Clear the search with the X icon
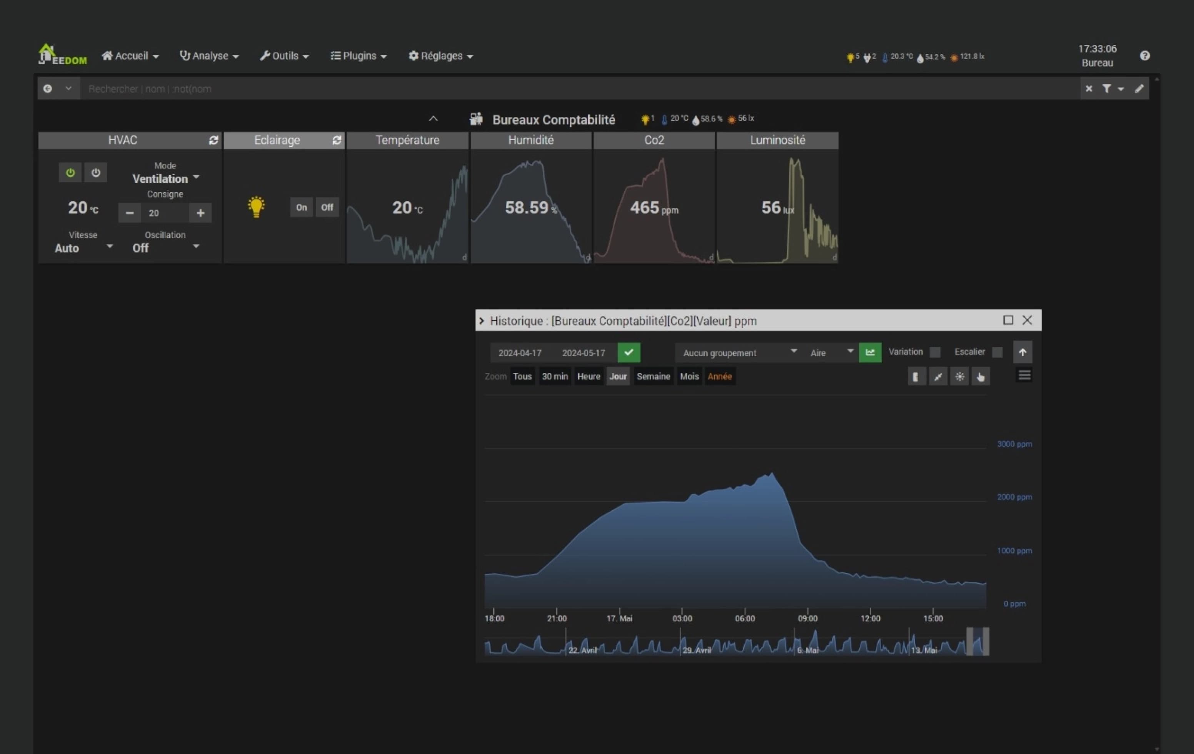1194x754 pixels. [x=1089, y=89]
